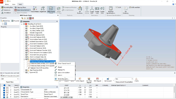Click the last red cube icon in MBD Ready Check toolbar

(x=33, y=18)
